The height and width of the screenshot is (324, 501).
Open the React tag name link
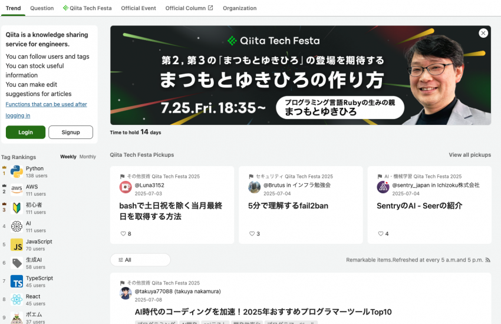coord(33,296)
